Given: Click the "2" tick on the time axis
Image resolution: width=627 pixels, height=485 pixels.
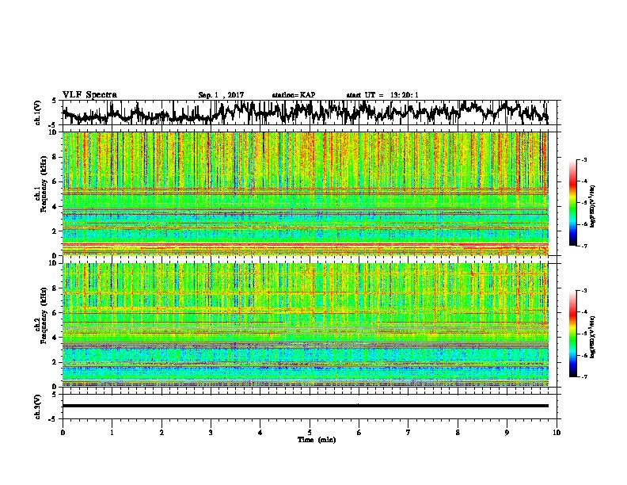Looking at the screenshot, I should click(161, 433).
